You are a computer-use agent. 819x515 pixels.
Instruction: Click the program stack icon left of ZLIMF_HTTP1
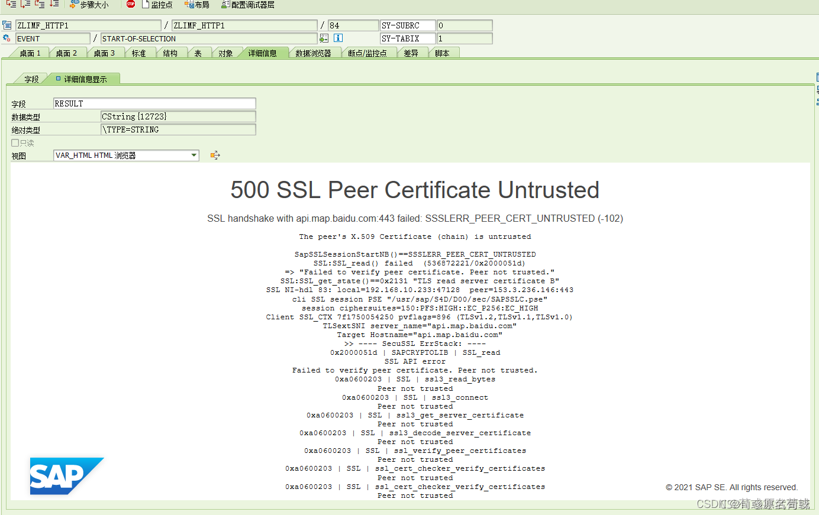pyautogui.click(x=7, y=25)
